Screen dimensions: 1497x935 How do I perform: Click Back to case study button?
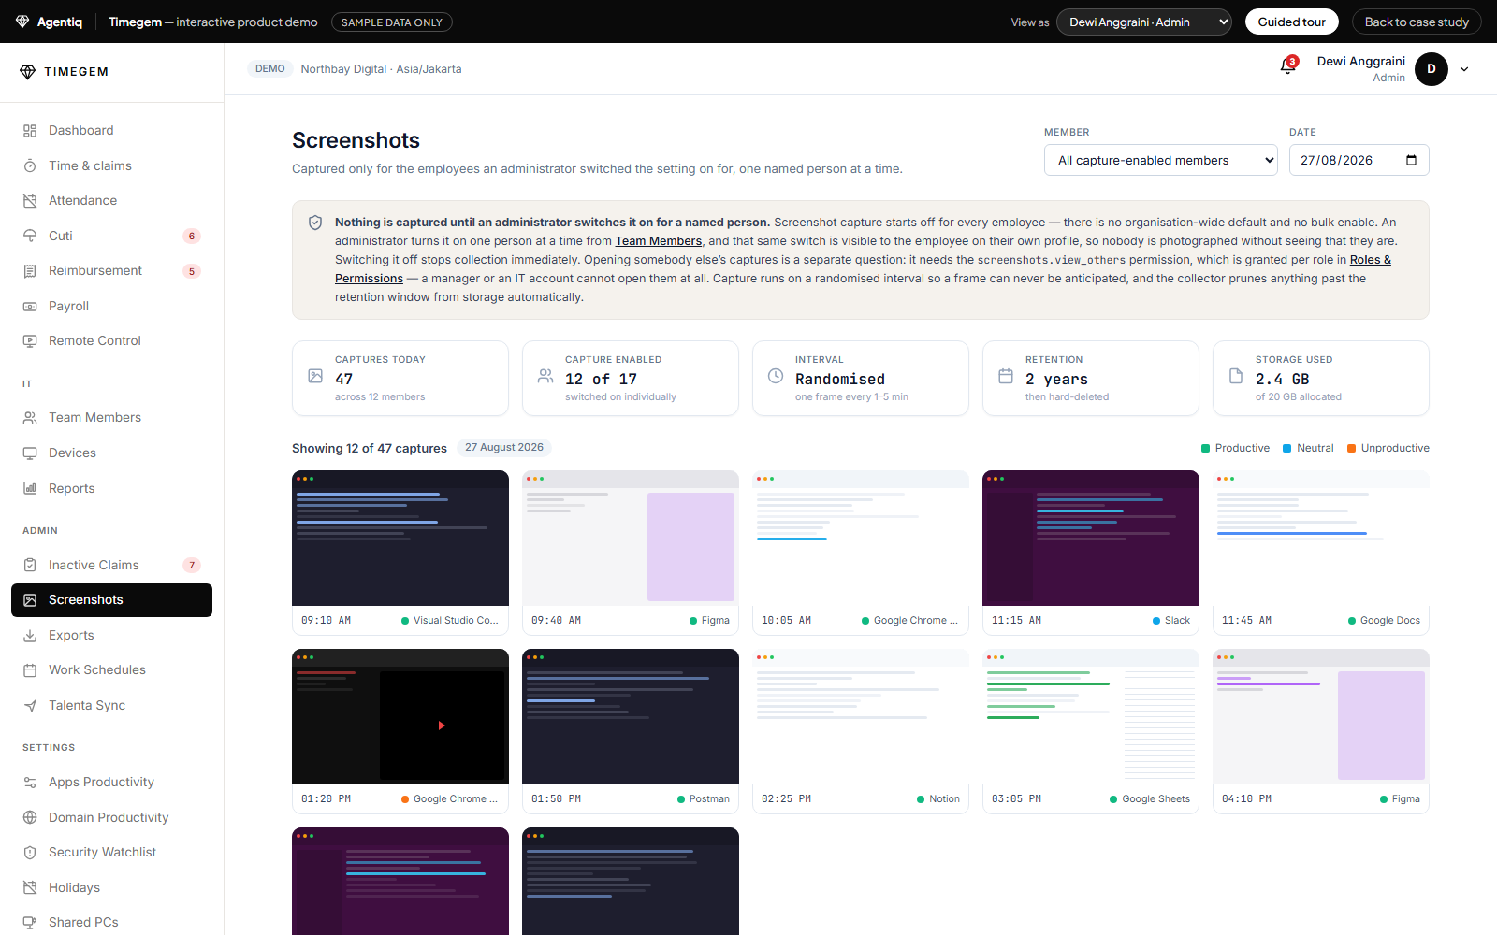tap(1417, 22)
